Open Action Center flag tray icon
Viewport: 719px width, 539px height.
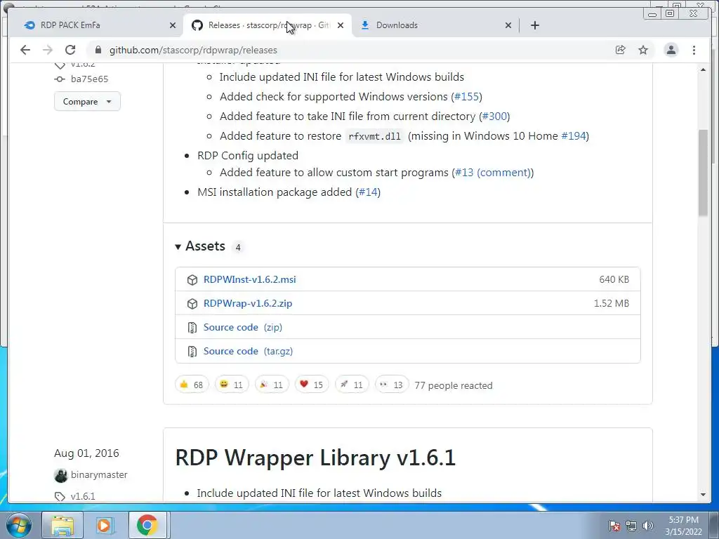pos(614,526)
